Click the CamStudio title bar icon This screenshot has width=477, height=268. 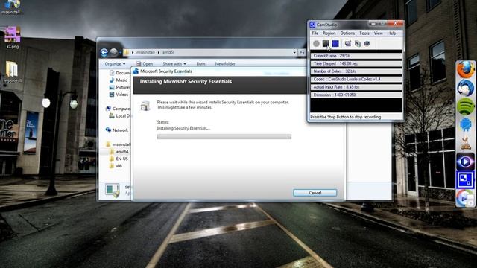click(312, 25)
